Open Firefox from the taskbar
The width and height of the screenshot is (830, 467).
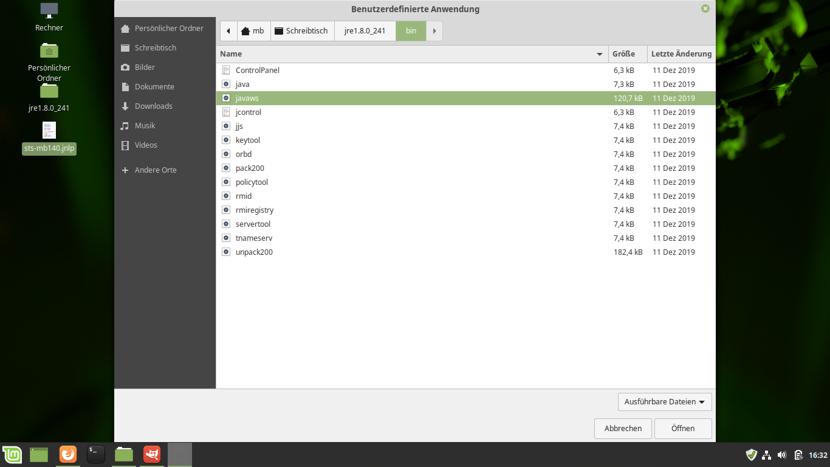68,454
